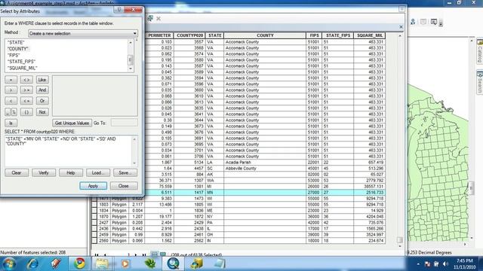Open Google Chrome from the taskbar
483x271 pixels.
[x=79, y=263]
